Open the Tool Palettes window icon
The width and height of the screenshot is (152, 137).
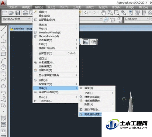tap(144, 13)
